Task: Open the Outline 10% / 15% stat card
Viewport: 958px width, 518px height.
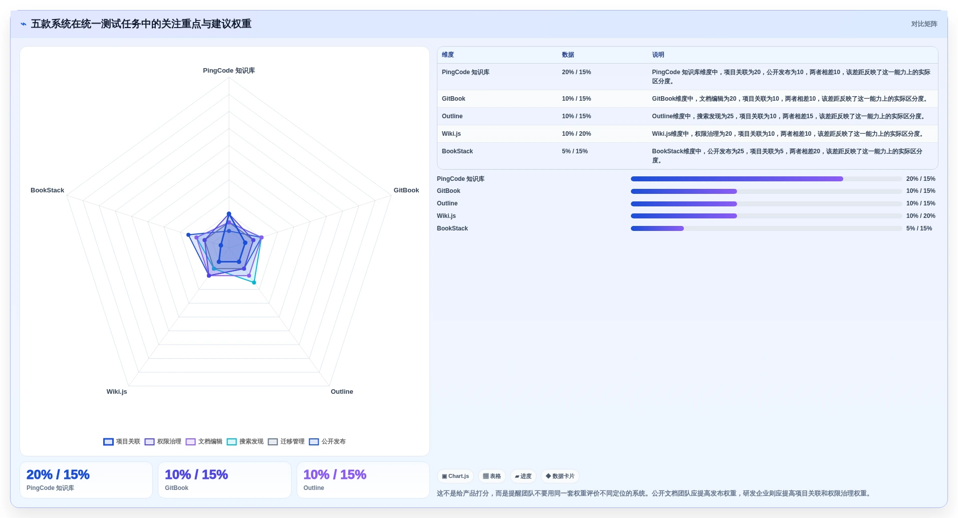Action: (363, 480)
